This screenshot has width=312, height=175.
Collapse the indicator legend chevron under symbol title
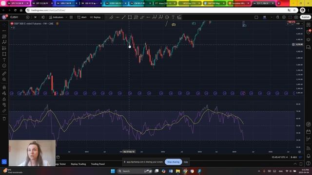tap(13, 28)
